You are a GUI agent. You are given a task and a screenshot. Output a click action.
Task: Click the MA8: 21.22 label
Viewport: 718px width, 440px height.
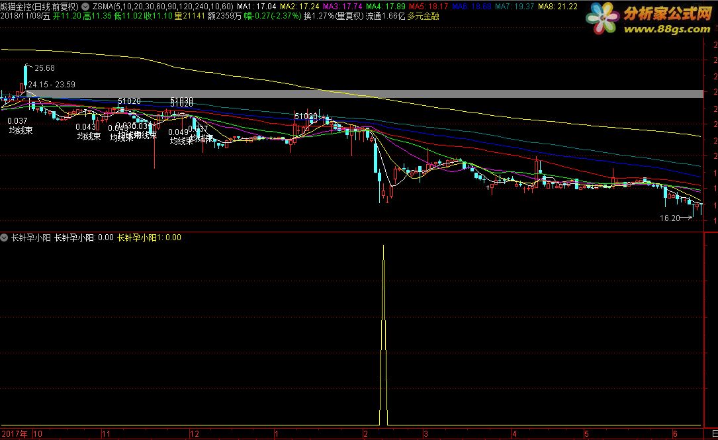click(x=558, y=7)
